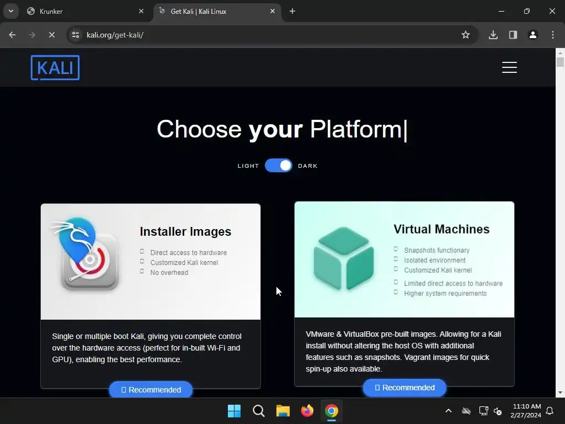The width and height of the screenshot is (565, 424).
Task: Click the Installer Images disc icon
Action: (x=86, y=255)
